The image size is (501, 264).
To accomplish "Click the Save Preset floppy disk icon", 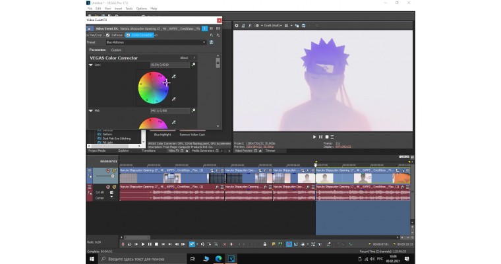I will pos(211,42).
